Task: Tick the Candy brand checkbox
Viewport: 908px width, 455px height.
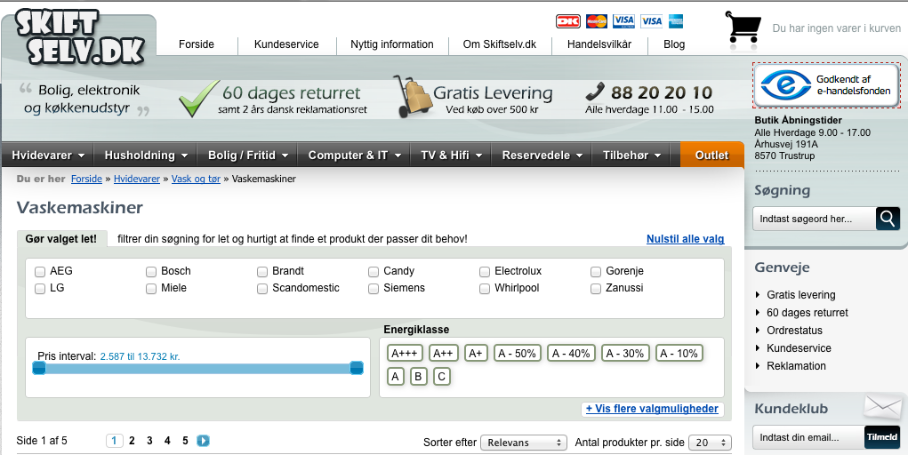Action: (374, 272)
